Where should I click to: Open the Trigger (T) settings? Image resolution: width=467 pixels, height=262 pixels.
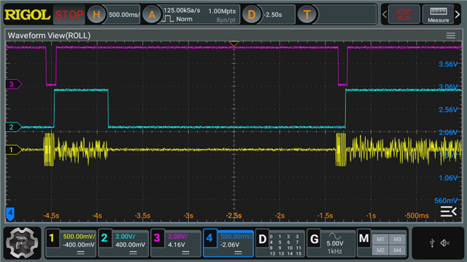(x=307, y=15)
